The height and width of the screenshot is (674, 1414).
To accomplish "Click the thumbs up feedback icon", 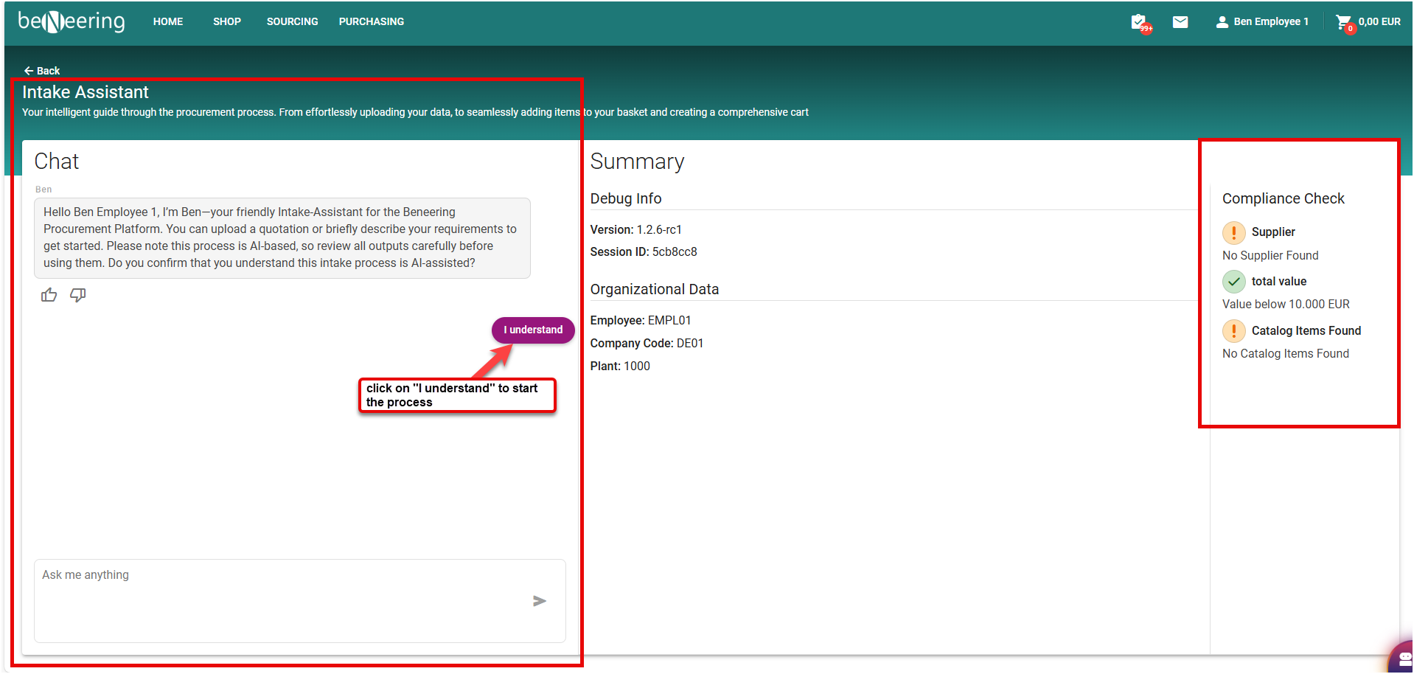I will pyautogui.click(x=49, y=296).
